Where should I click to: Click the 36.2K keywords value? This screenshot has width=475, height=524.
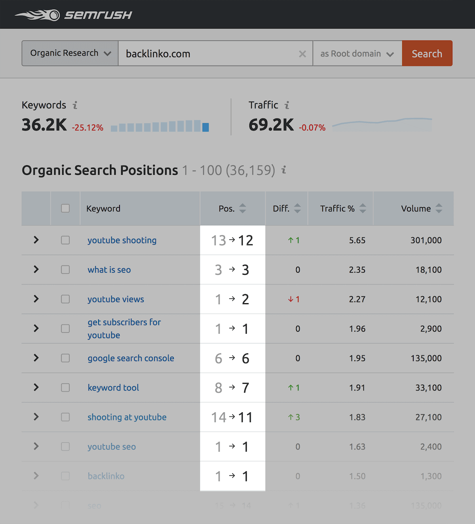[44, 125]
